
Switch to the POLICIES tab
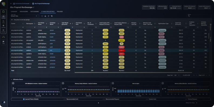60,12
